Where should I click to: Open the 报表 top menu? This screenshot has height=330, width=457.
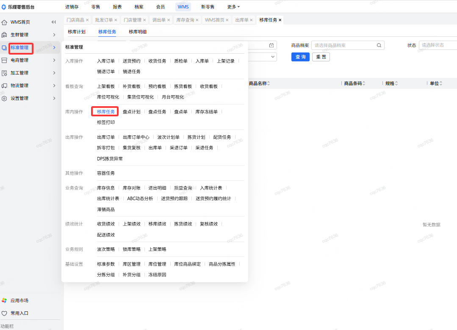(x=117, y=7)
